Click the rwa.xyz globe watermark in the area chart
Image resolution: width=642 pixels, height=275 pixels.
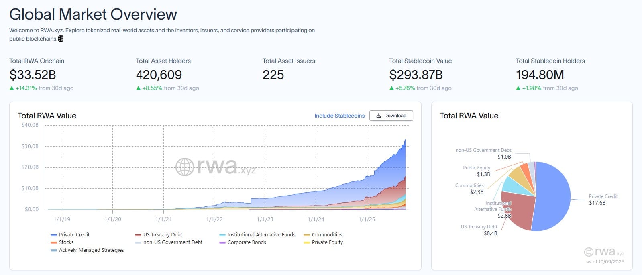(185, 167)
